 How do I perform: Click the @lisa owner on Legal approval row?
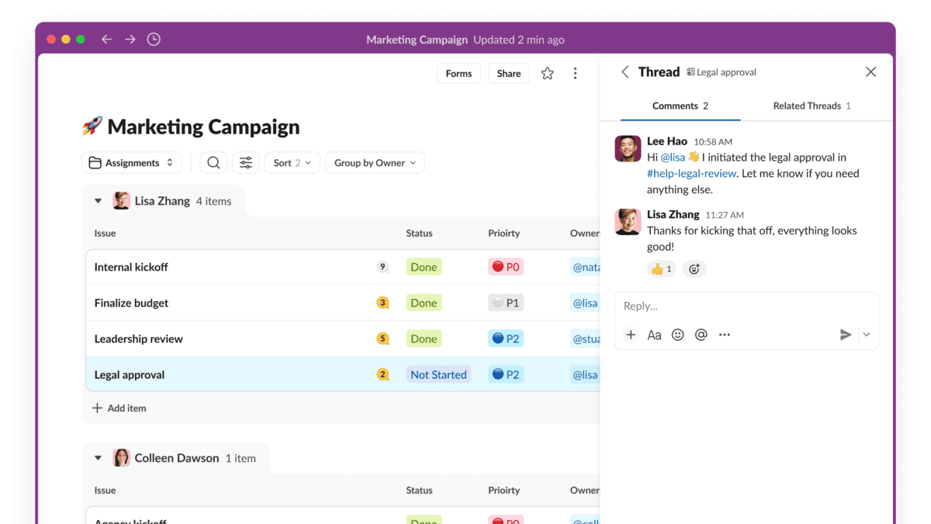pyautogui.click(x=585, y=374)
